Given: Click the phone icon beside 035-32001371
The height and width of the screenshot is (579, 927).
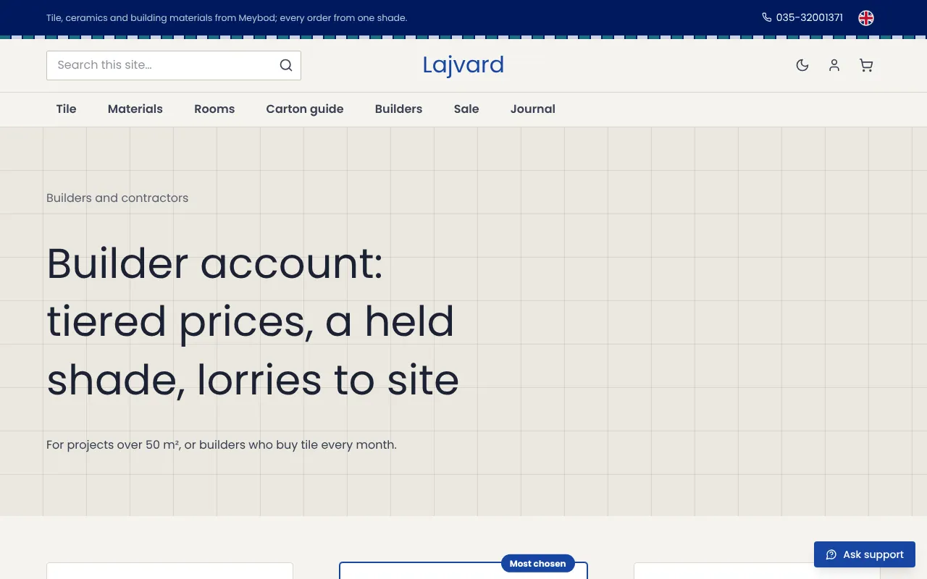Looking at the screenshot, I should (x=767, y=17).
